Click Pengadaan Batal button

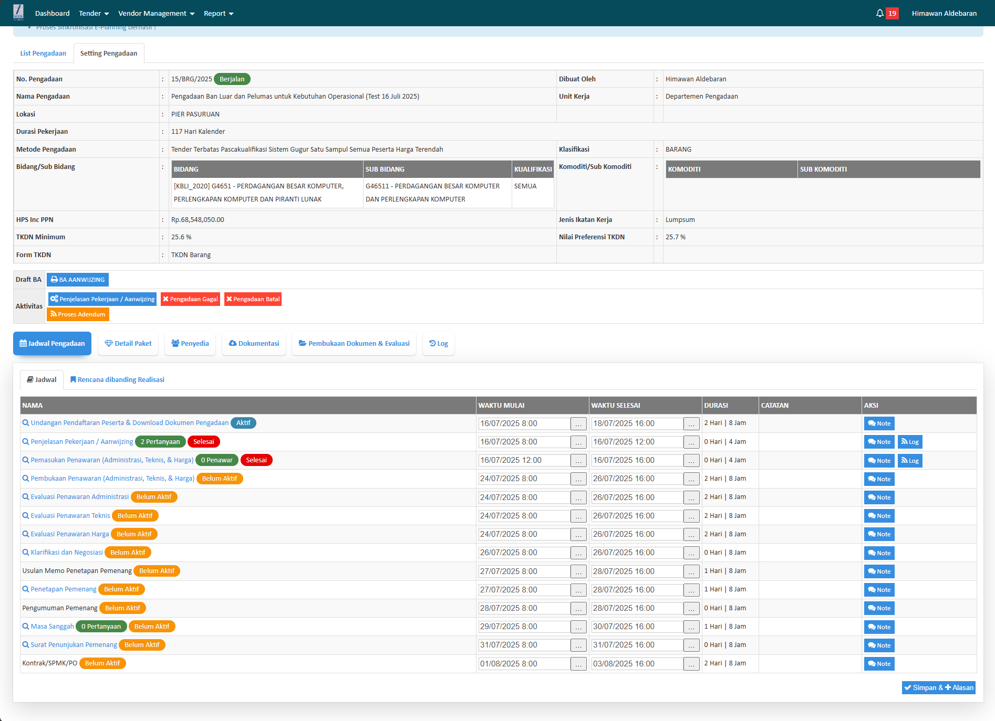pyautogui.click(x=253, y=299)
